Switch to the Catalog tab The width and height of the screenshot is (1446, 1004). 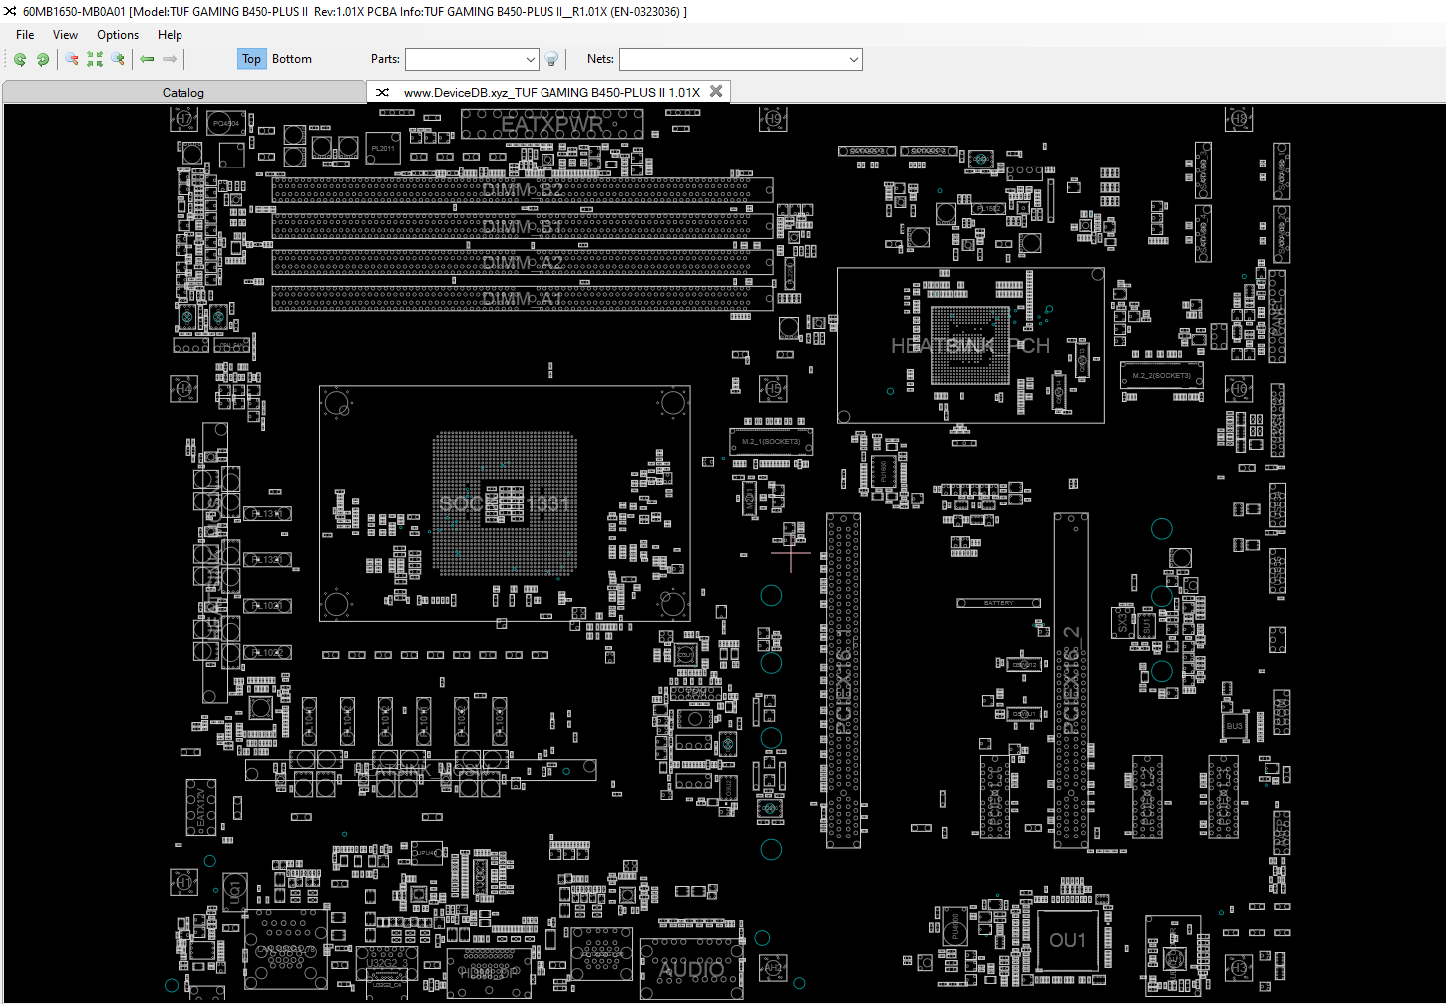(x=183, y=92)
